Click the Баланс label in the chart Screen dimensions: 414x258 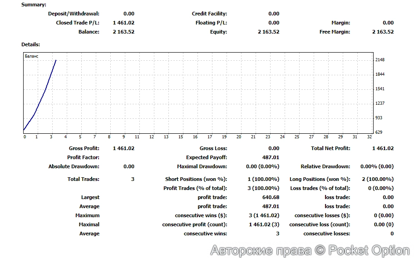click(x=32, y=56)
